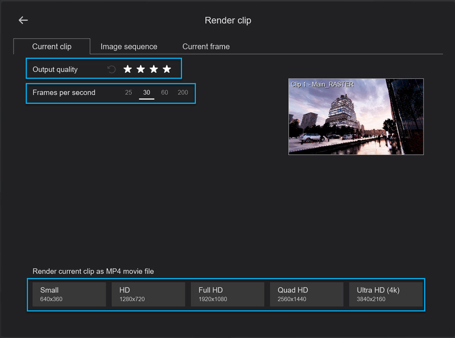Viewport: 455px width, 338px height.
Task: Render clip in Full HD 1920x1080
Action: pos(227,294)
